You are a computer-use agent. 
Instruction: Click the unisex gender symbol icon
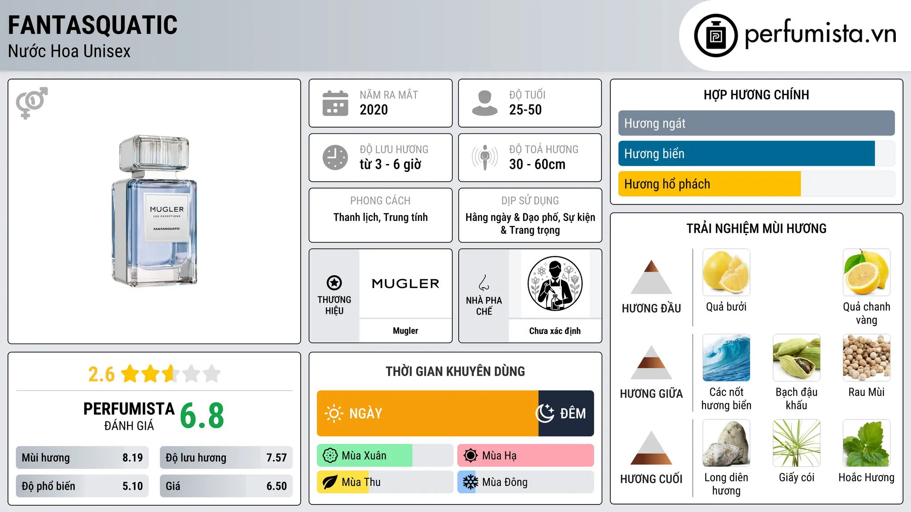click(32, 103)
